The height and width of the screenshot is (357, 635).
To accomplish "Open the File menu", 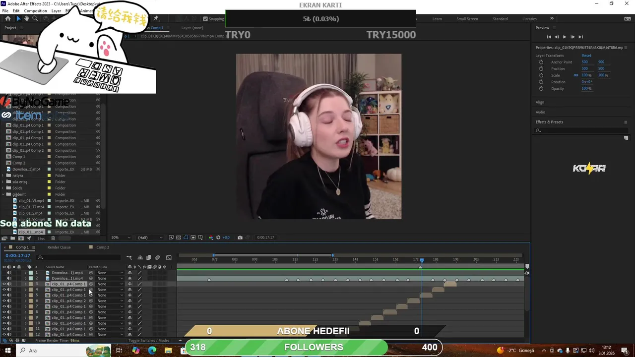I will (x=5, y=11).
